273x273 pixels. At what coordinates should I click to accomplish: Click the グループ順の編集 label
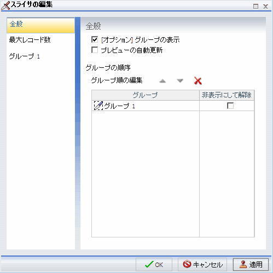pos(117,80)
